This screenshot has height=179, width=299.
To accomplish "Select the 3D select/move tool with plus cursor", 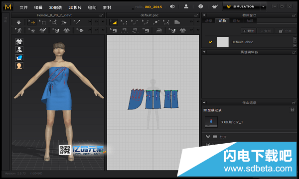I will [x=32, y=22].
